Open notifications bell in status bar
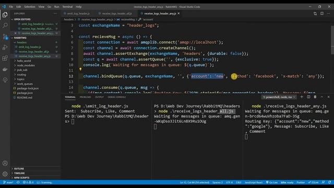 [329, 182]
